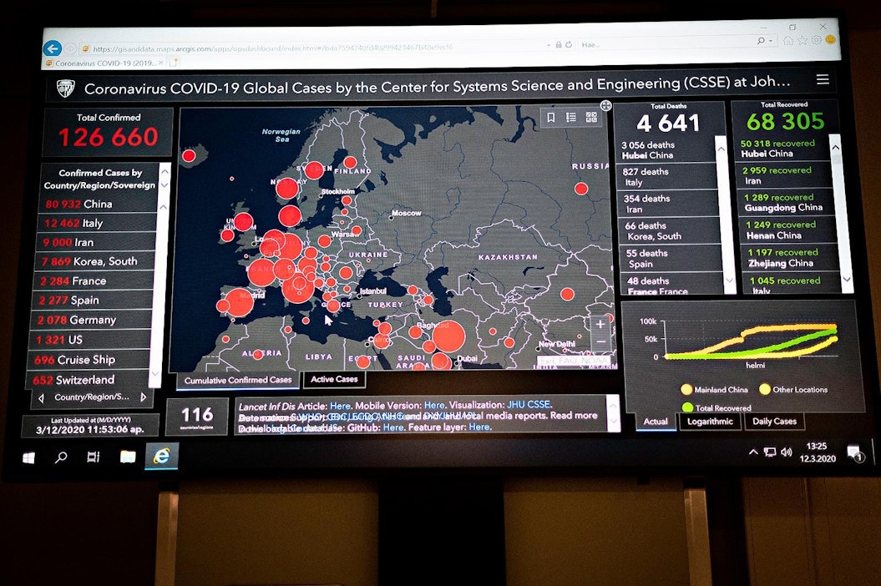Open the map bookmarks tool
Image resolution: width=881 pixels, height=586 pixels.
tap(551, 118)
